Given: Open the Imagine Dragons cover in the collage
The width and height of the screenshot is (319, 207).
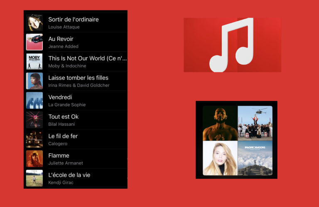Looking at the screenshot, I should coord(255,158).
